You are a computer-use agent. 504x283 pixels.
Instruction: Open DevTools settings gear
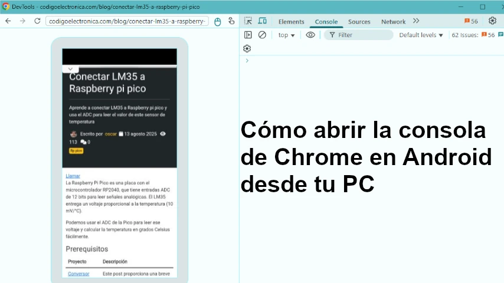(492, 21)
